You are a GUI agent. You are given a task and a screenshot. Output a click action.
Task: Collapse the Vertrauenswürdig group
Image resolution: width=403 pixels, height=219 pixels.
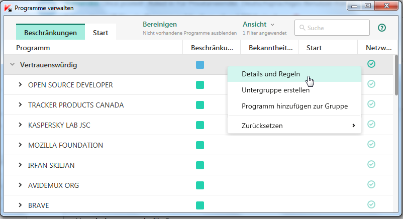(12, 64)
